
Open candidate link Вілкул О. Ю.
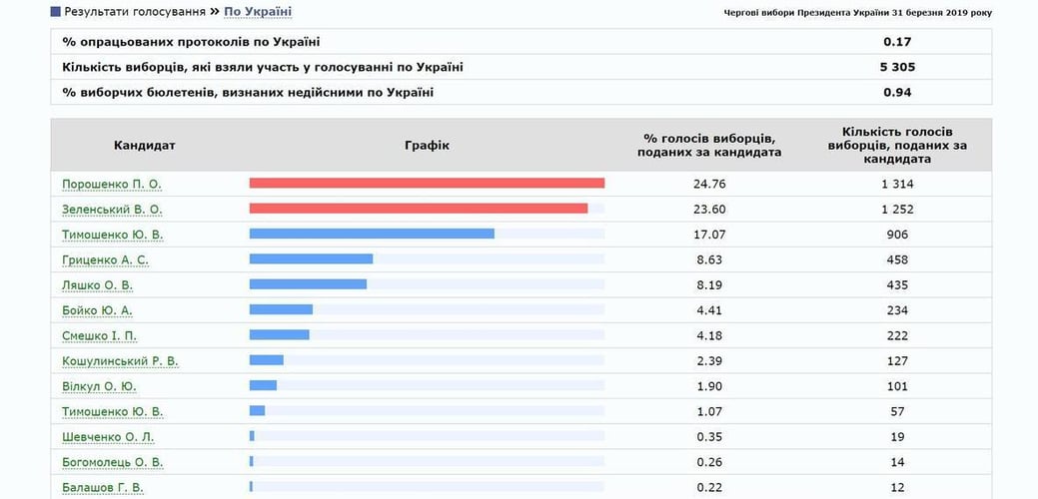(99, 386)
